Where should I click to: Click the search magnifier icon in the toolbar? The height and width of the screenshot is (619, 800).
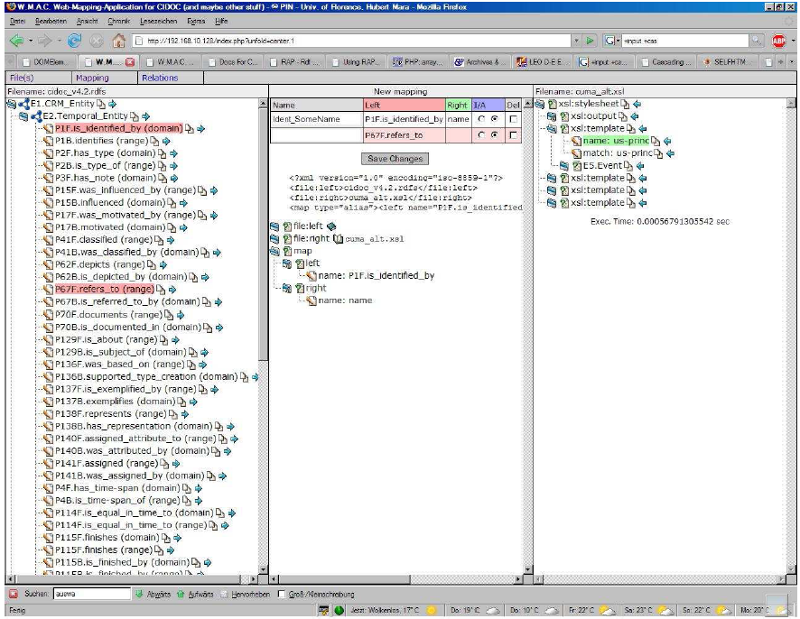[756, 41]
